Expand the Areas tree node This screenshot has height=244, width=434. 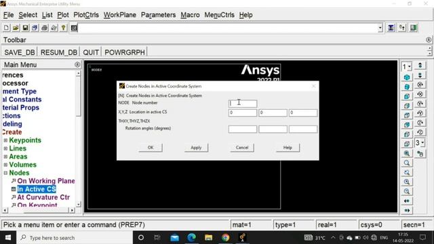click(5, 157)
